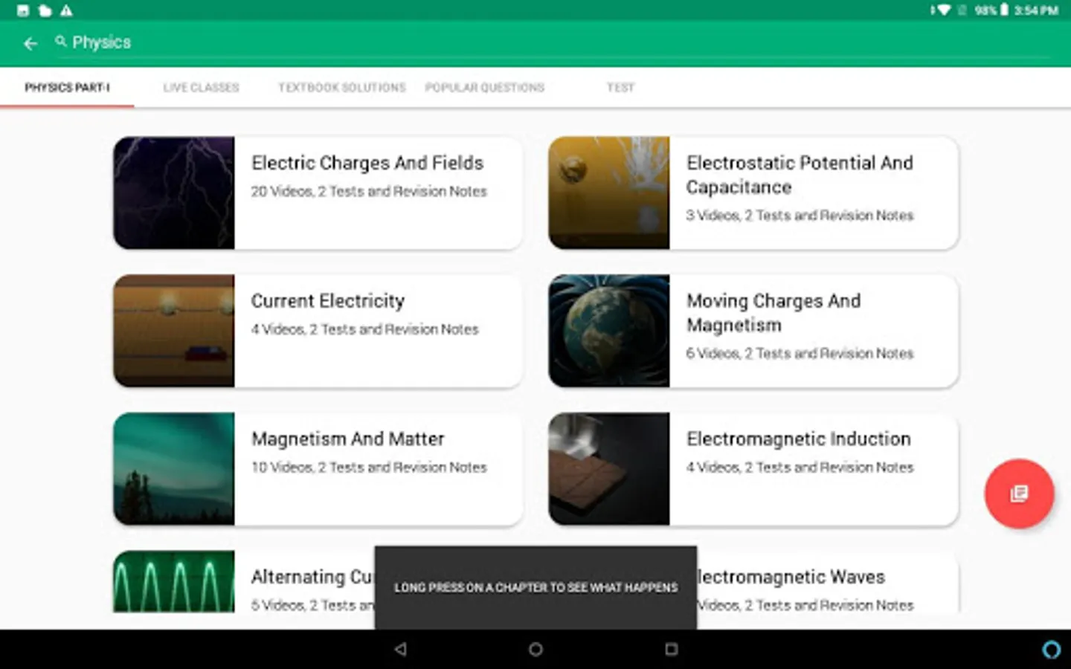Click "3 Videos, 2 Tests and Revision Notes"
The height and width of the screenshot is (669, 1071).
800,216
